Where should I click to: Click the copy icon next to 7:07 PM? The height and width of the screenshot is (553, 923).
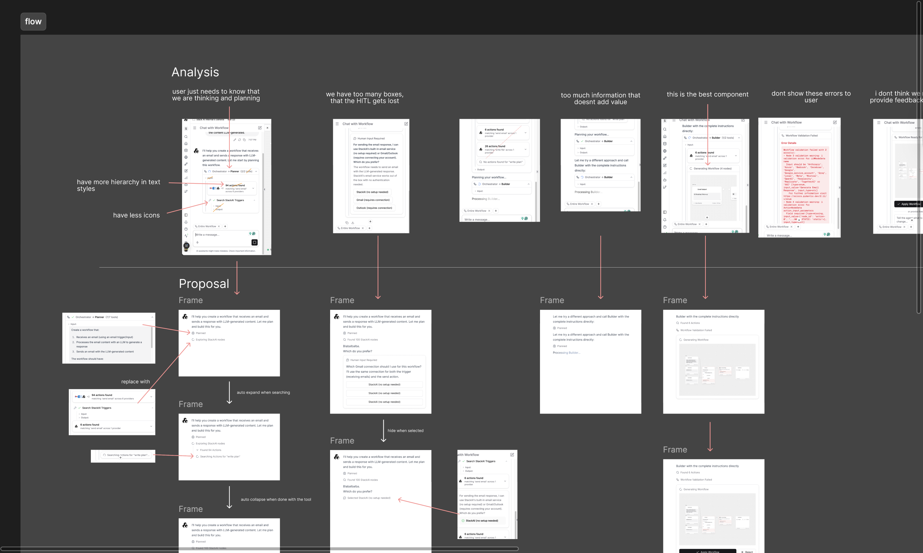[x=244, y=140]
